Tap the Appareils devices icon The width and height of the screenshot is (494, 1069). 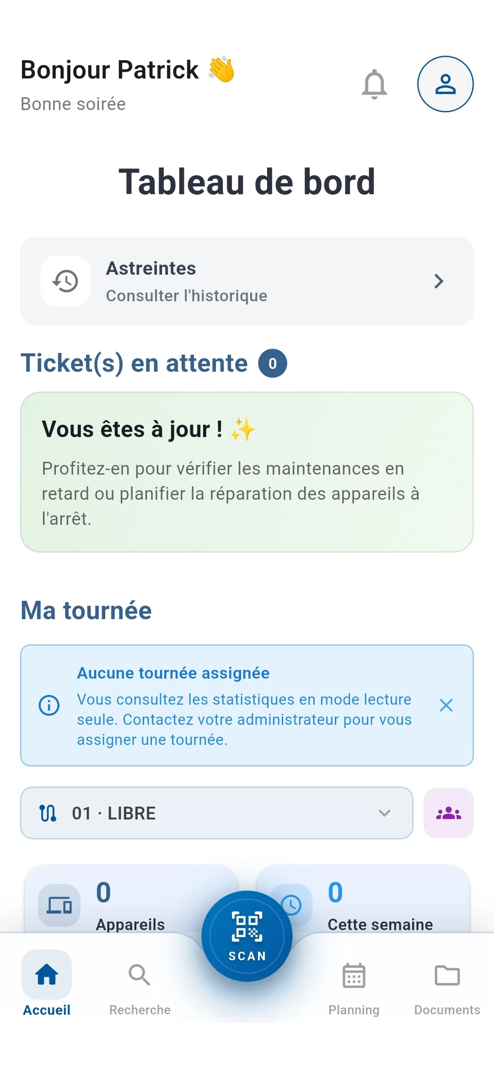pyautogui.click(x=59, y=905)
